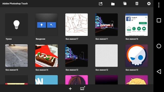
Task: Click the Без имени15 label
Action: pos(12,70)
